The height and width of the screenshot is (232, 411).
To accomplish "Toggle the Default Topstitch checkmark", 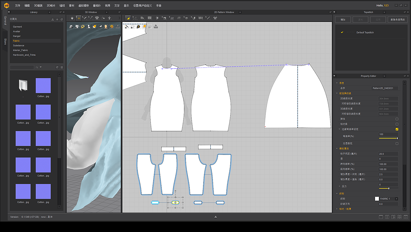I will pos(342,32).
